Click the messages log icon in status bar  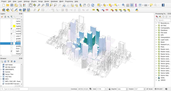point(166,89)
